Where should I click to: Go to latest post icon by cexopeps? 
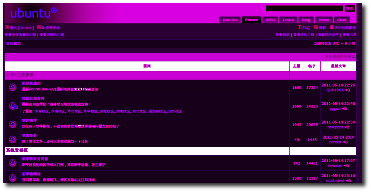pos(347,127)
